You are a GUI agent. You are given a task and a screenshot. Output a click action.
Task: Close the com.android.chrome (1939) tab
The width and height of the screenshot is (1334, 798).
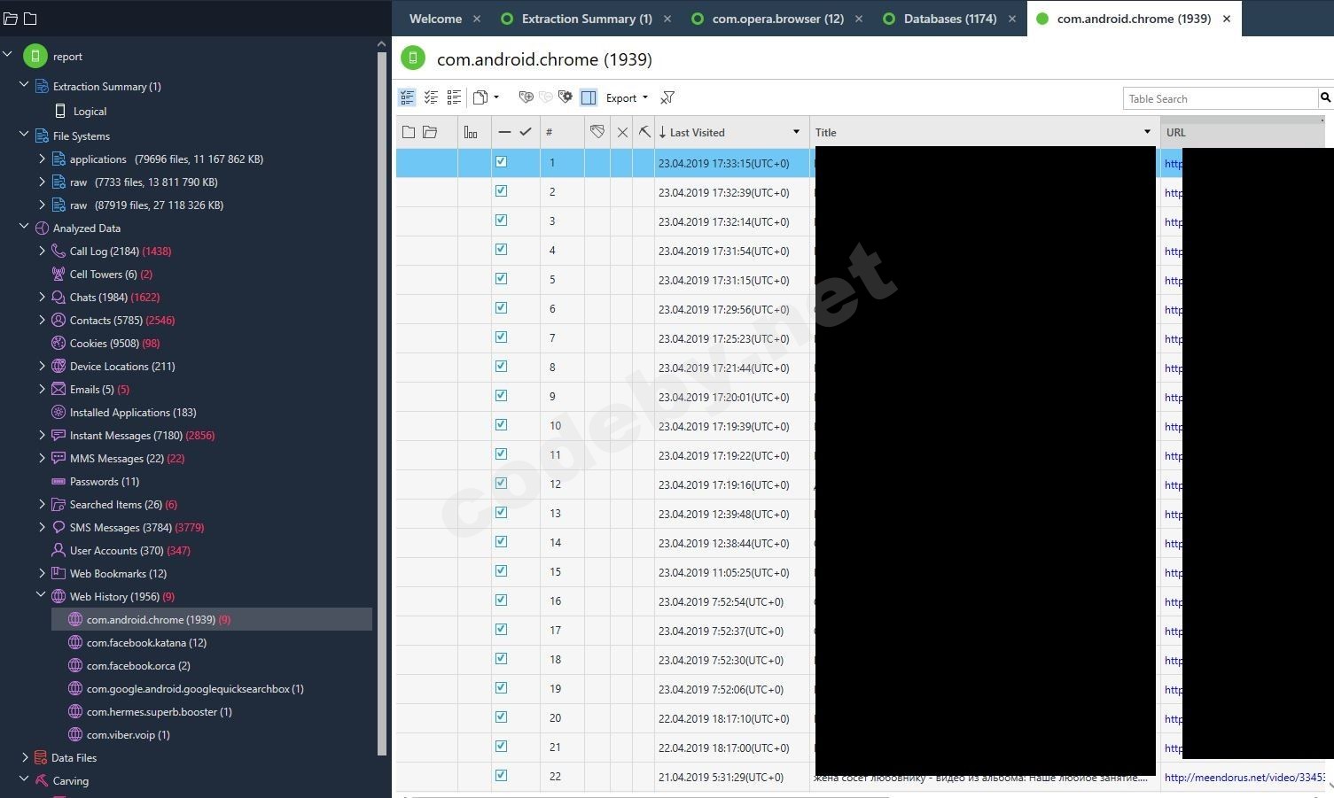click(1227, 19)
